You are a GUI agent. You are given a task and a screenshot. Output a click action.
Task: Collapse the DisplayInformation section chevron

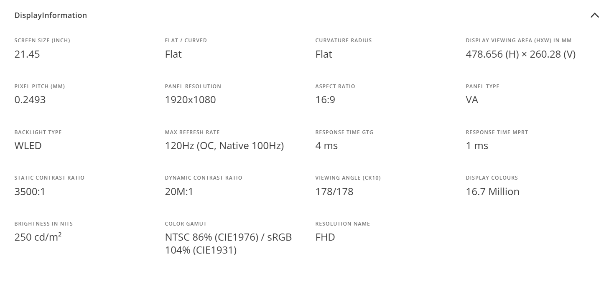click(x=594, y=15)
